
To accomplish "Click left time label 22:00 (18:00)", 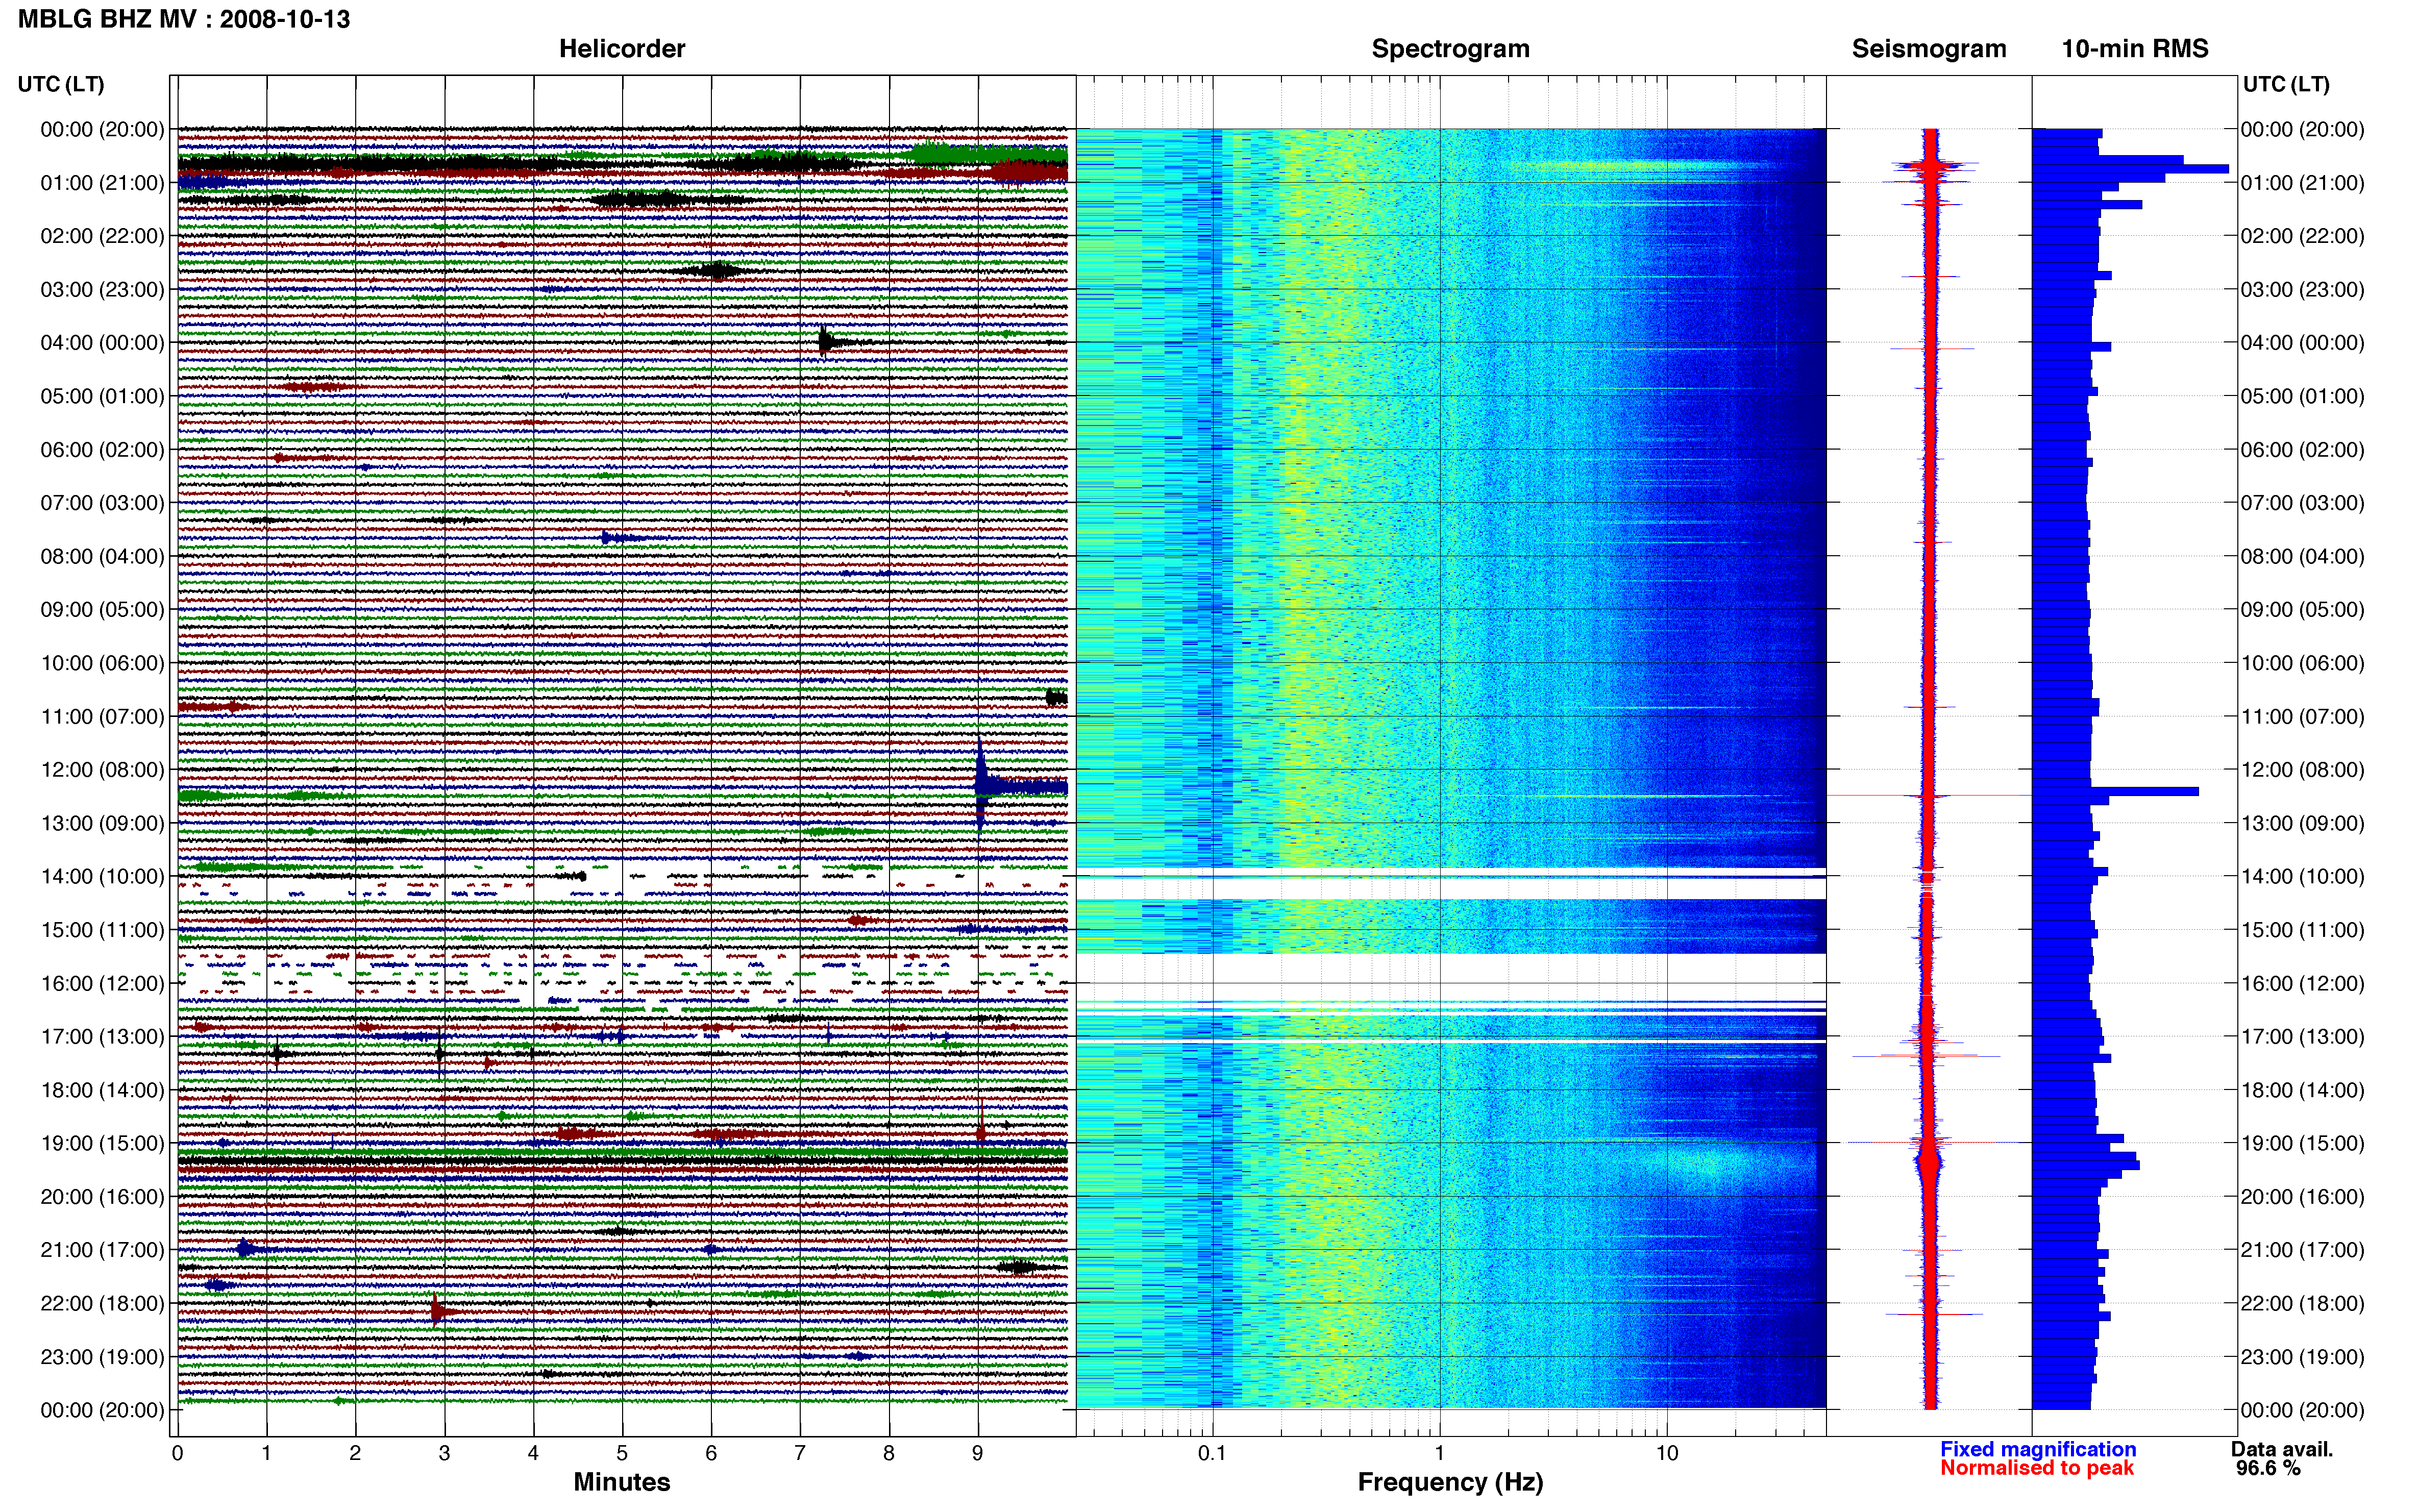I will tap(102, 1304).
